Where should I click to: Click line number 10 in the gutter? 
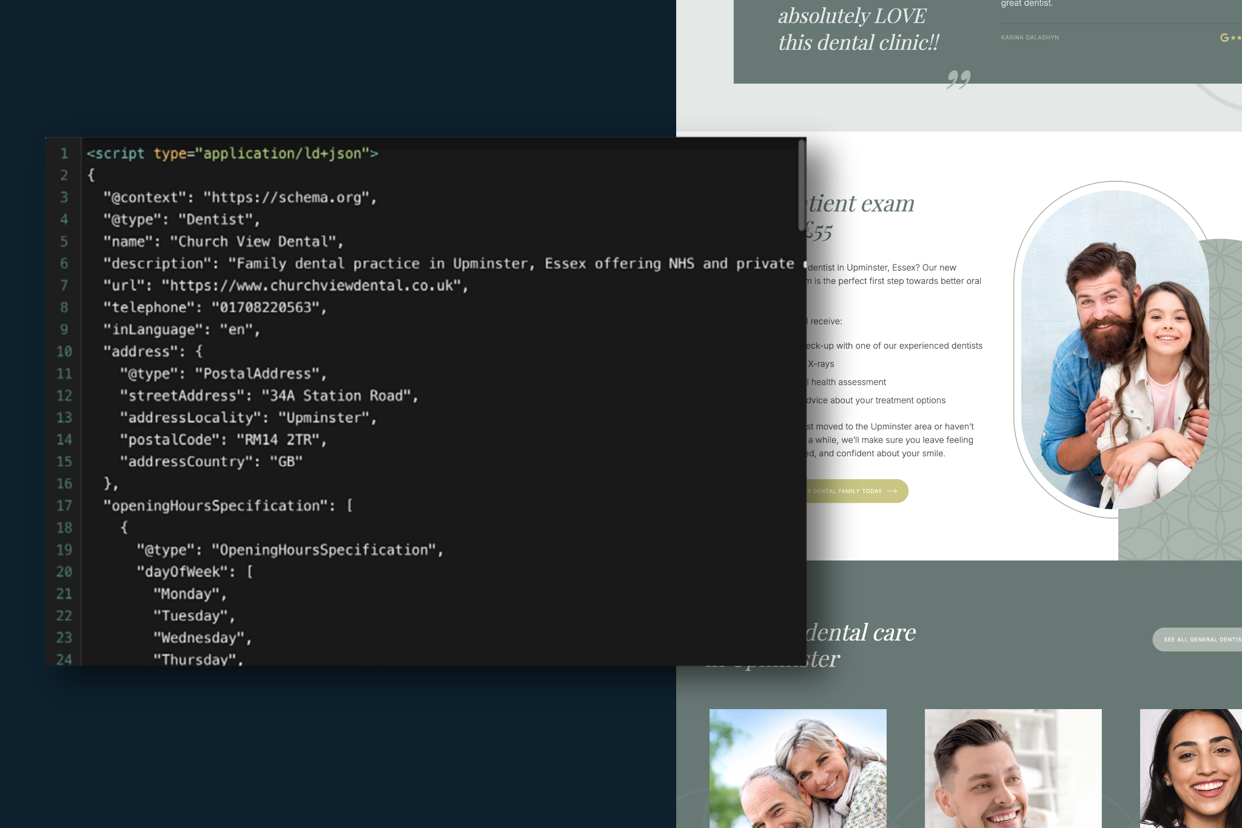click(x=64, y=351)
